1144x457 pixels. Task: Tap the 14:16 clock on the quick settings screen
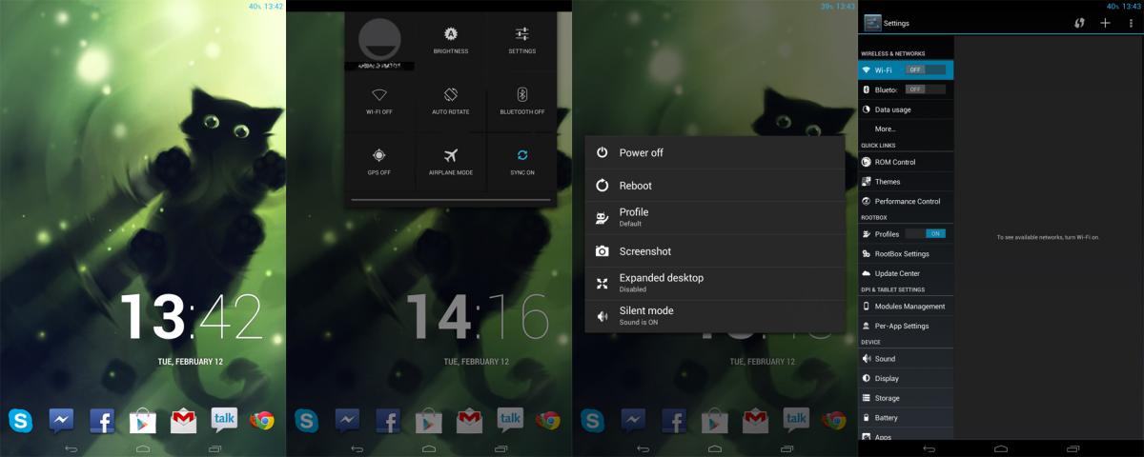point(478,316)
